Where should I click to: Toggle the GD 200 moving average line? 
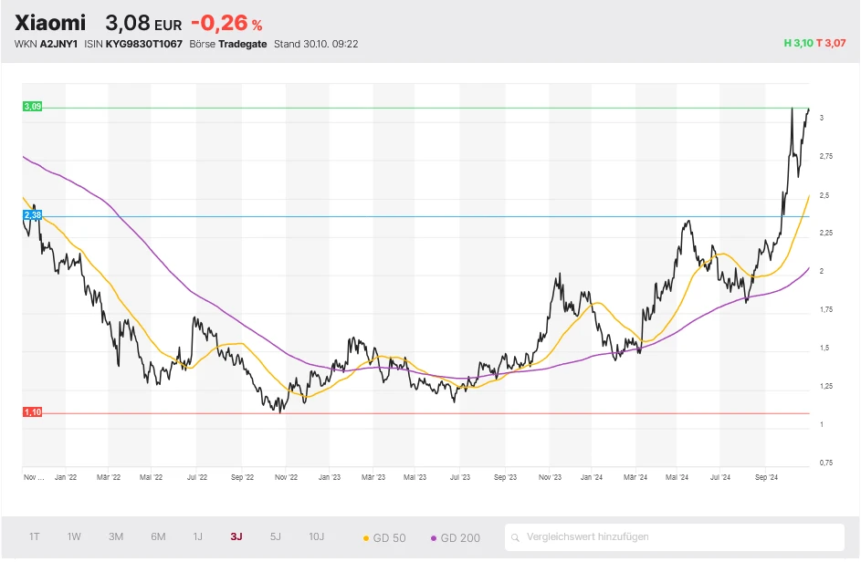pos(454,537)
